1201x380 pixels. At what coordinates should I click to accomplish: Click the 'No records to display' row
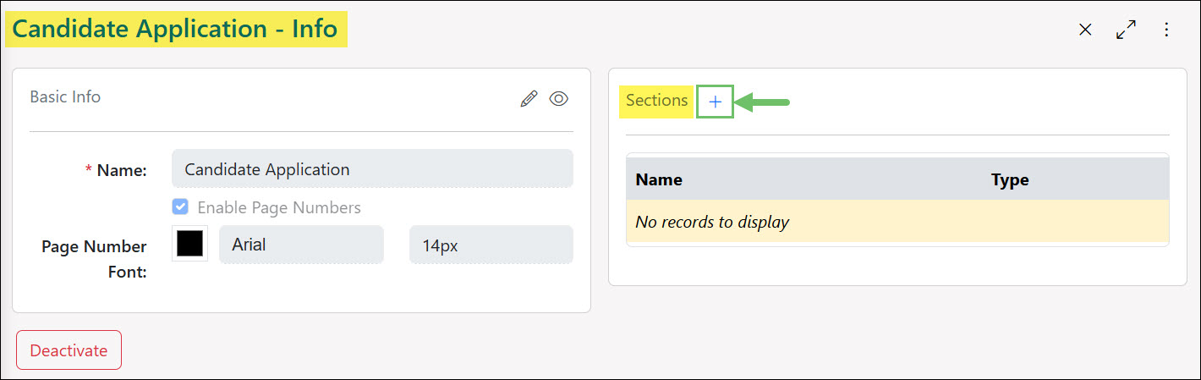pos(897,222)
